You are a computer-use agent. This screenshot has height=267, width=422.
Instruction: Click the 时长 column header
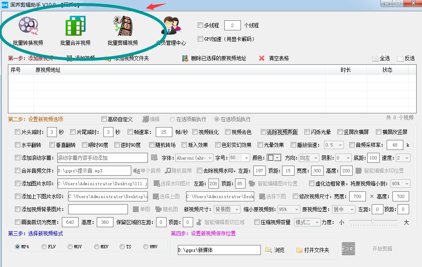346,70
